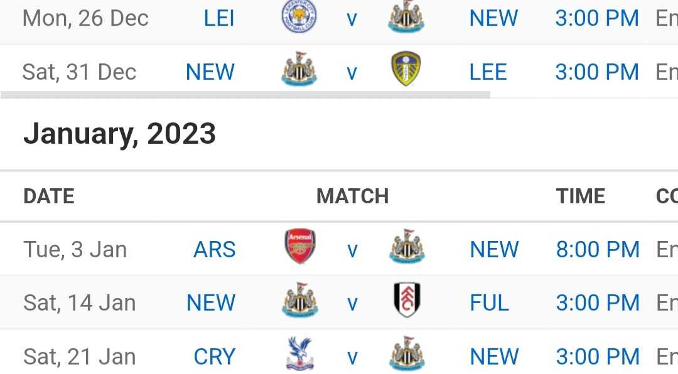The height and width of the screenshot is (374, 678).
Task: Click Newcastle crest in 31 Dec match
Action: point(299,69)
